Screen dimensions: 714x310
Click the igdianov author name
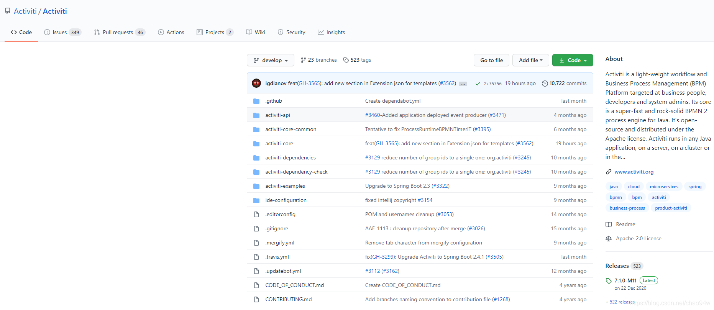coord(276,83)
